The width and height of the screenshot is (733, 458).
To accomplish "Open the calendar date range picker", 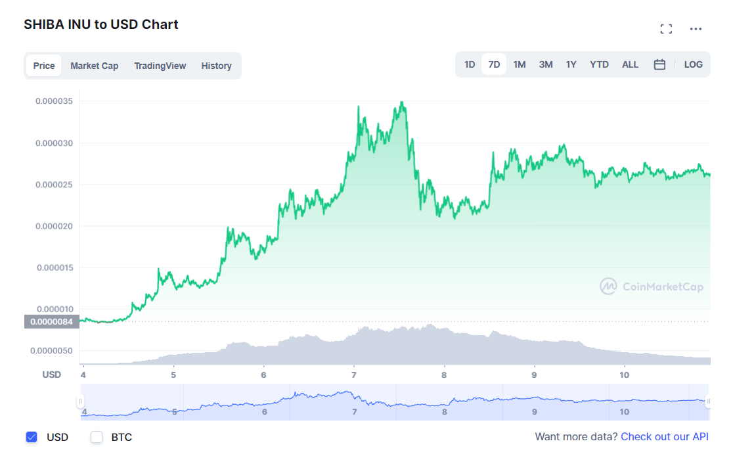I will coord(659,64).
